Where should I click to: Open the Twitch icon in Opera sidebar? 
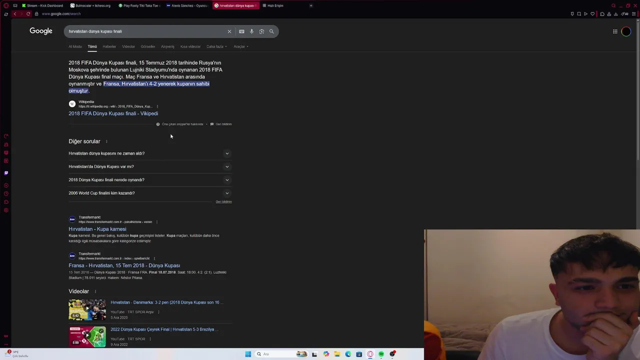6,173
